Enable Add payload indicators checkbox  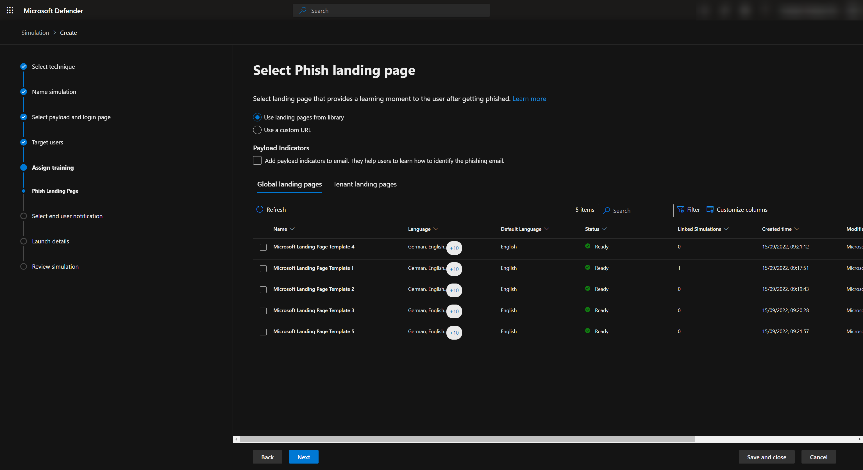coord(257,161)
